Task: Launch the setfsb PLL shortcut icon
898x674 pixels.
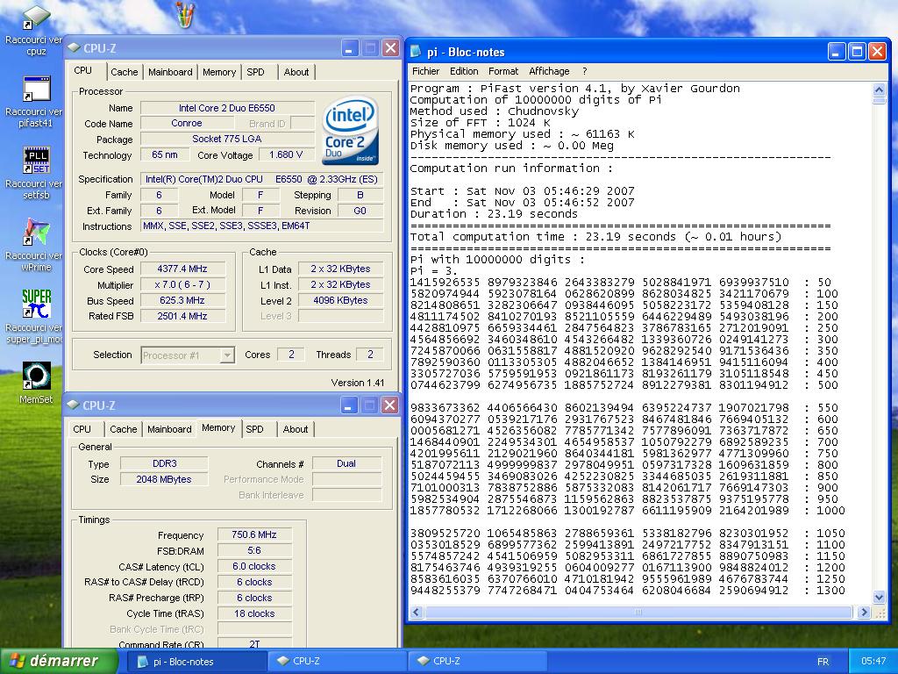Action: tap(35, 161)
